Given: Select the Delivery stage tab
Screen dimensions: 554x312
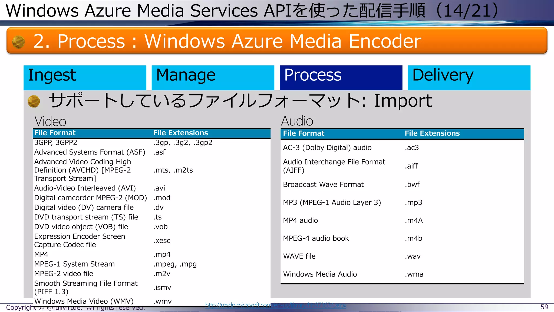Looking at the screenshot, I should [x=469, y=78].
